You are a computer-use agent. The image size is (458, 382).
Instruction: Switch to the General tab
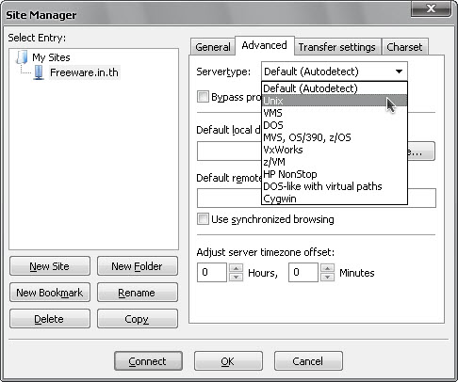pyautogui.click(x=213, y=47)
